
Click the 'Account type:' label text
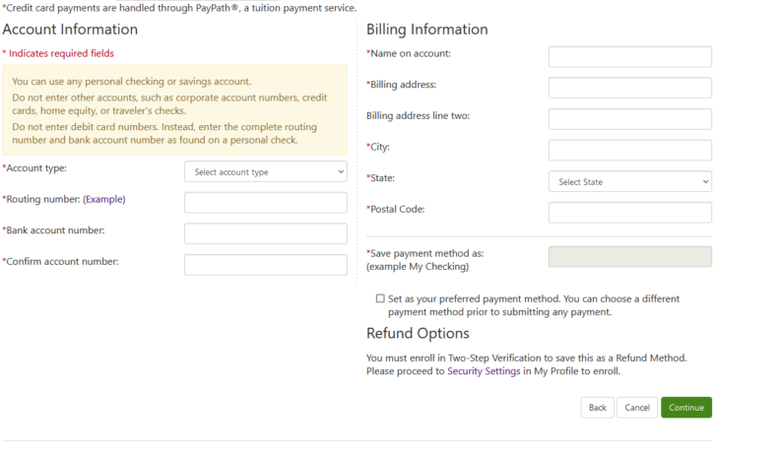pos(36,168)
